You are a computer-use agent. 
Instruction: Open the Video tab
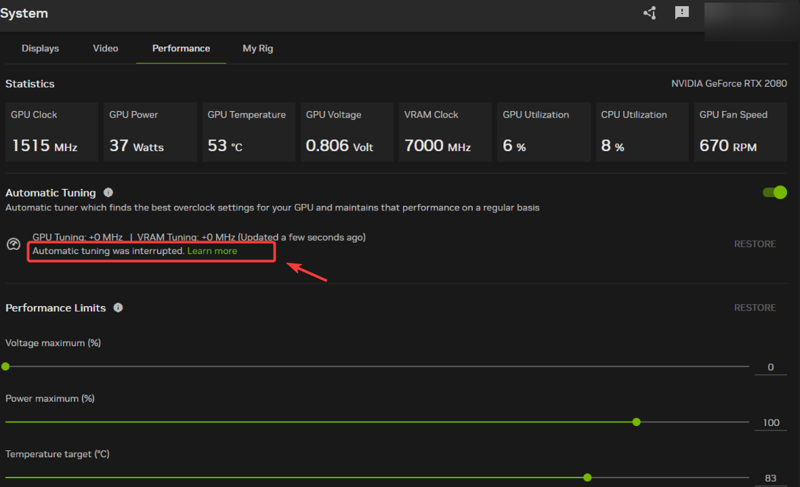pos(106,48)
